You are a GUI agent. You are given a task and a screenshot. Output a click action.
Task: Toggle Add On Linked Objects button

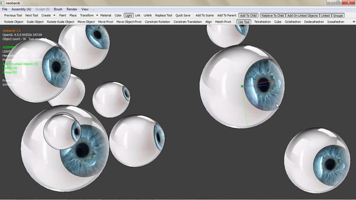pos(303,16)
